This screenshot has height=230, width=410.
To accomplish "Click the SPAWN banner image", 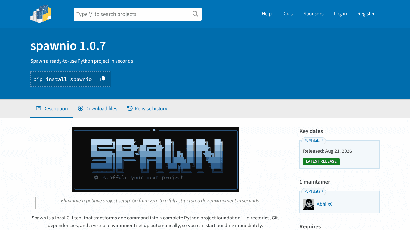I will pyautogui.click(x=155, y=160).
